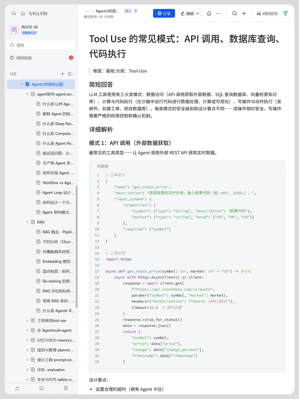Click the 外... tag next to title
Screen dimensions: 299x399
[128, 11]
